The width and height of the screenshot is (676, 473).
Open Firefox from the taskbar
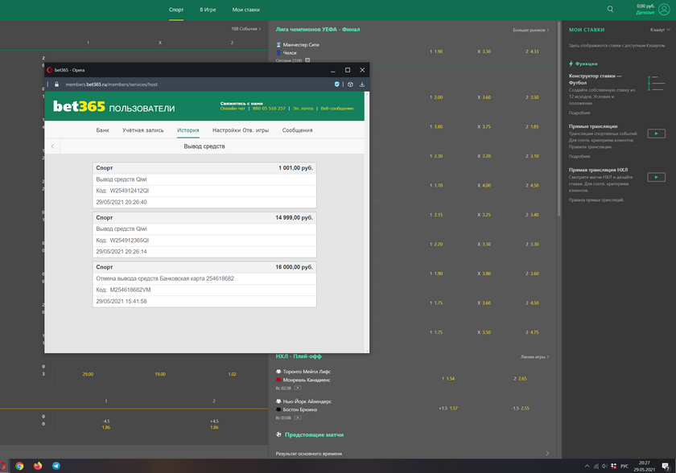38,466
